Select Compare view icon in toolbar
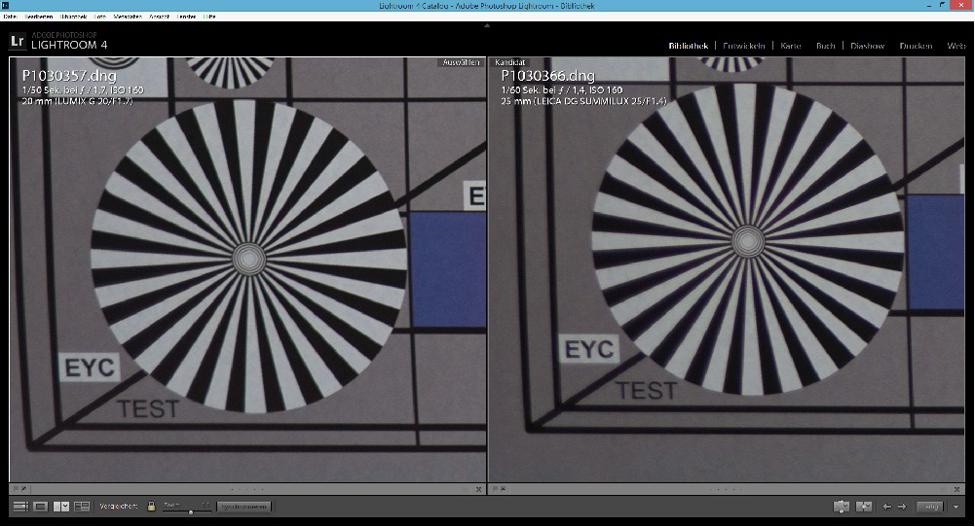The height and width of the screenshot is (527, 975). 61,507
